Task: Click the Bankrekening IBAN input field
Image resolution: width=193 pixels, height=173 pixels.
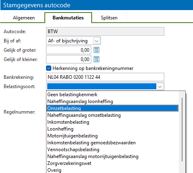Action: [x=105, y=77]
